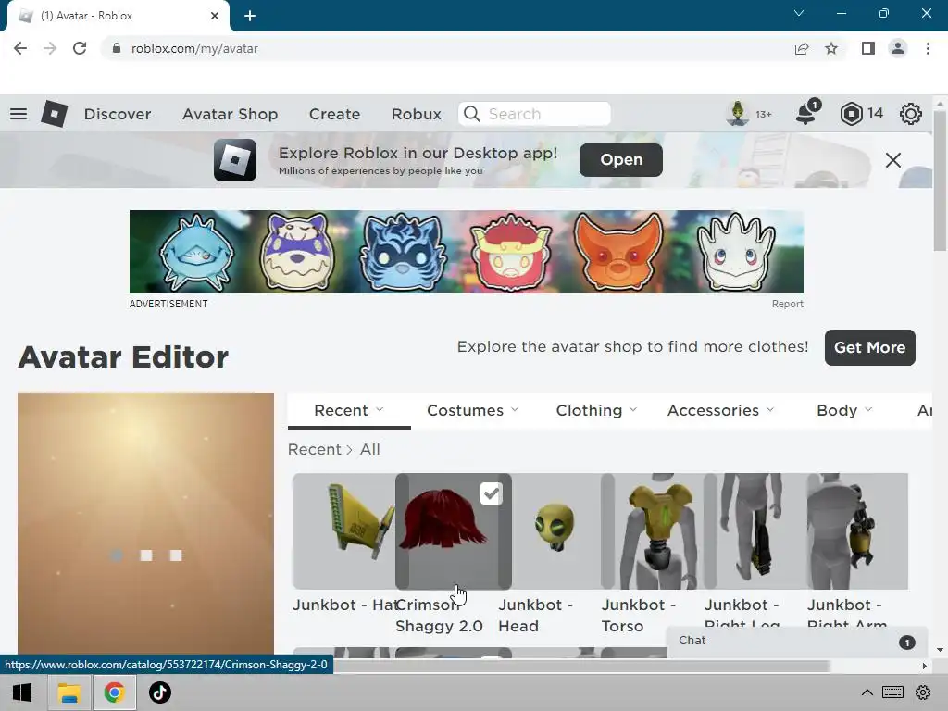
Task: Open the browser side panel
Action: tap(868, 48)
